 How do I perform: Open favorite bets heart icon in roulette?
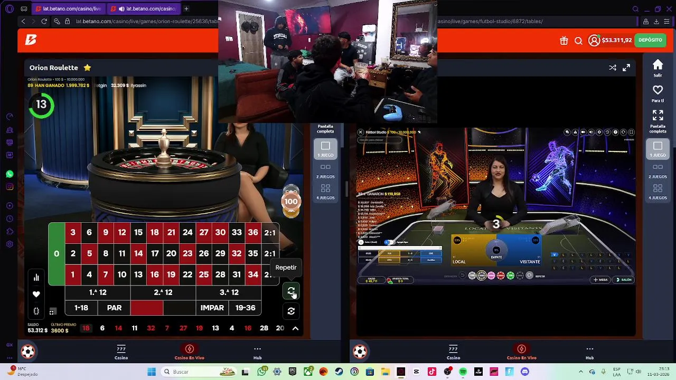click(x=36, y=294)
